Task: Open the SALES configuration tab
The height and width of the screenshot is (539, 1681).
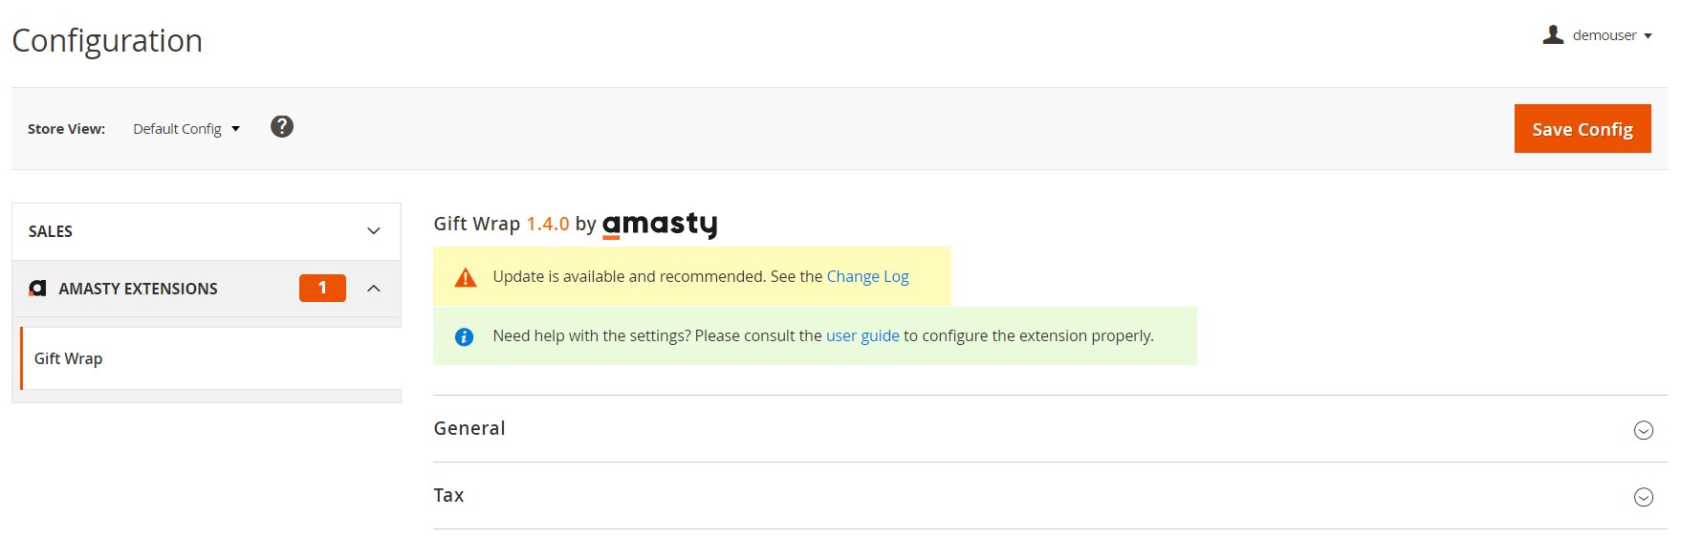Action: tap(207, 231)
